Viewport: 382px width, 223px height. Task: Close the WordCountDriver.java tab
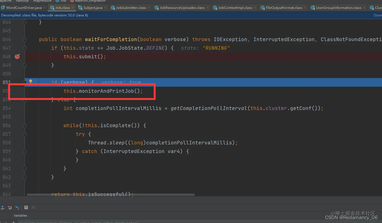[45, 8]
